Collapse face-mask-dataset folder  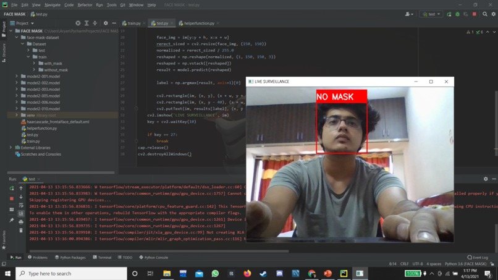[17, 38]
